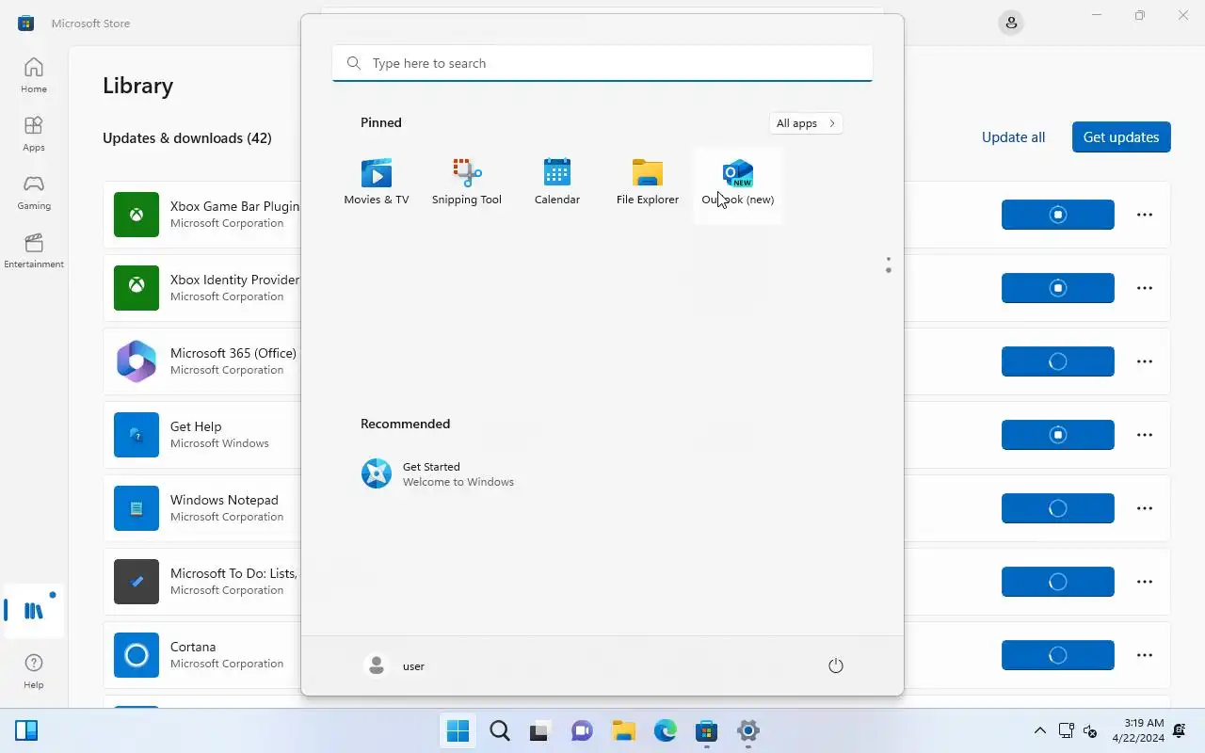Open more options for Get Help

point(1145,435)
